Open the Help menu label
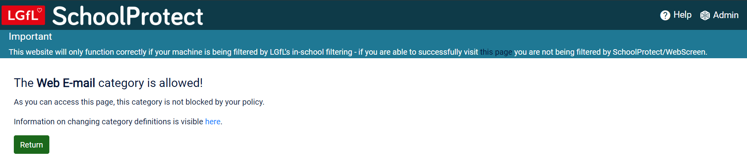The height and width of the screenshot is (166, 747). click(x=682, y=15)
